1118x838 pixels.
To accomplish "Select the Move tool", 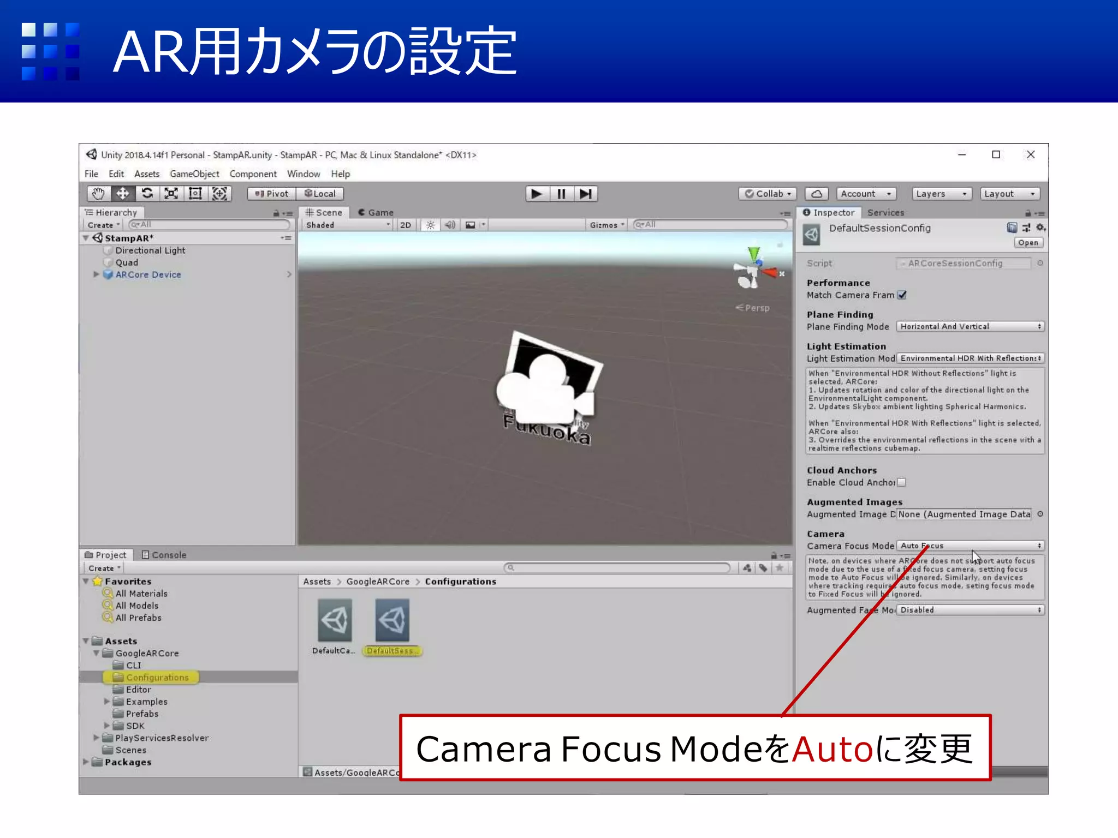I will (x=123, y=194).
